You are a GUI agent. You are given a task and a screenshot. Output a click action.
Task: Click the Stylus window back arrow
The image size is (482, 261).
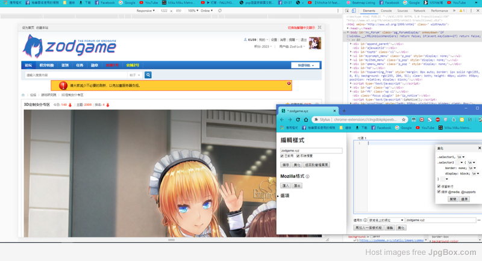282,120
